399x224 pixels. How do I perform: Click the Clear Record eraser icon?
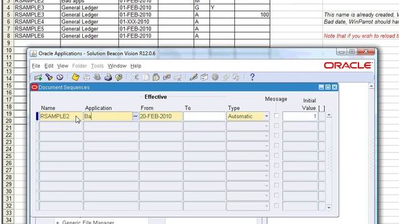[166, 77]
